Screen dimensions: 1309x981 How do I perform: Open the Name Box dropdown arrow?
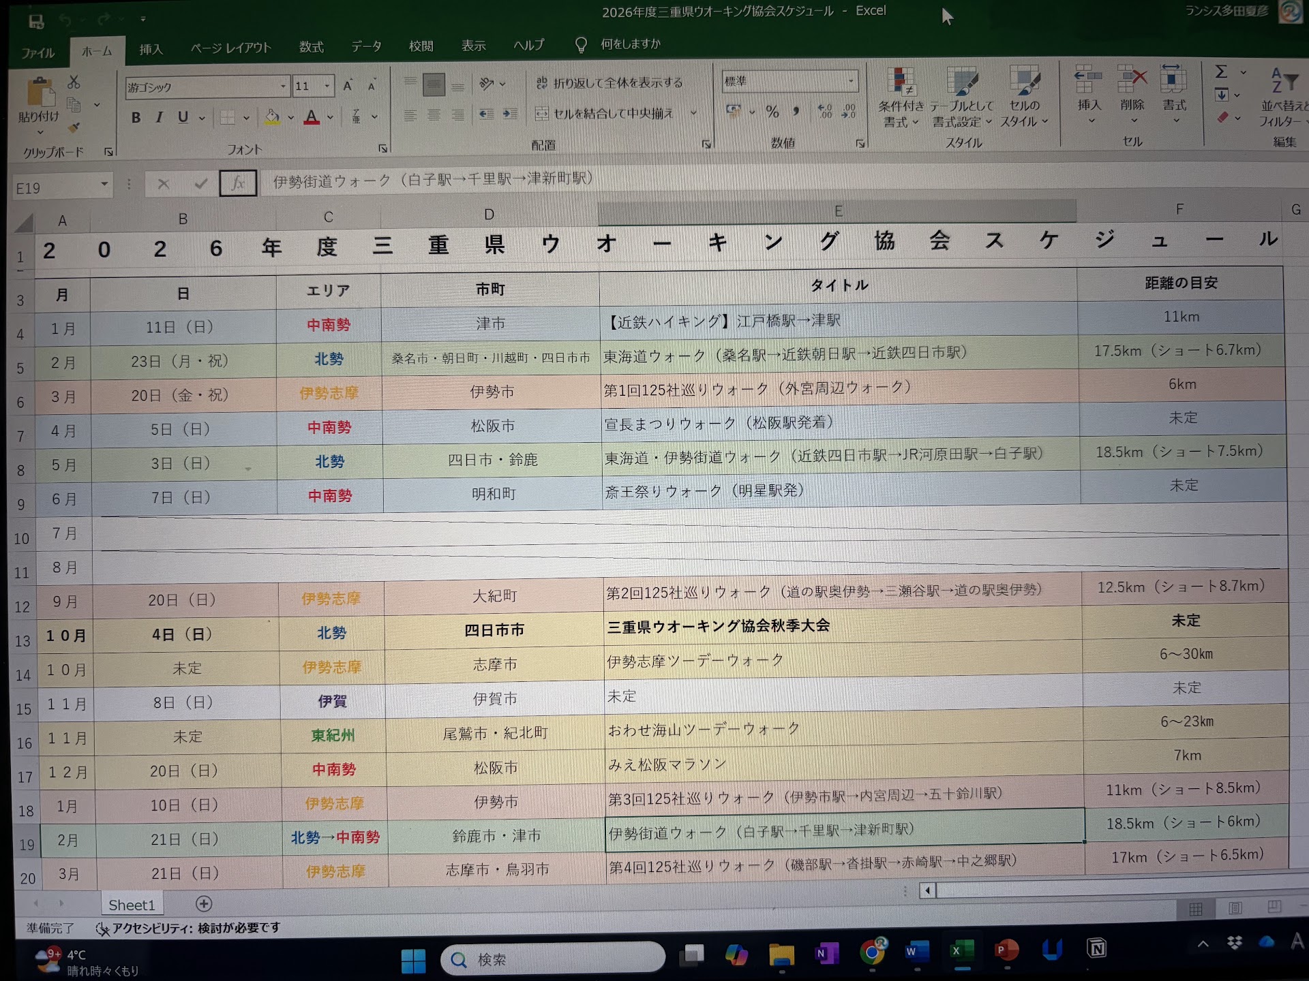point(104,184)
